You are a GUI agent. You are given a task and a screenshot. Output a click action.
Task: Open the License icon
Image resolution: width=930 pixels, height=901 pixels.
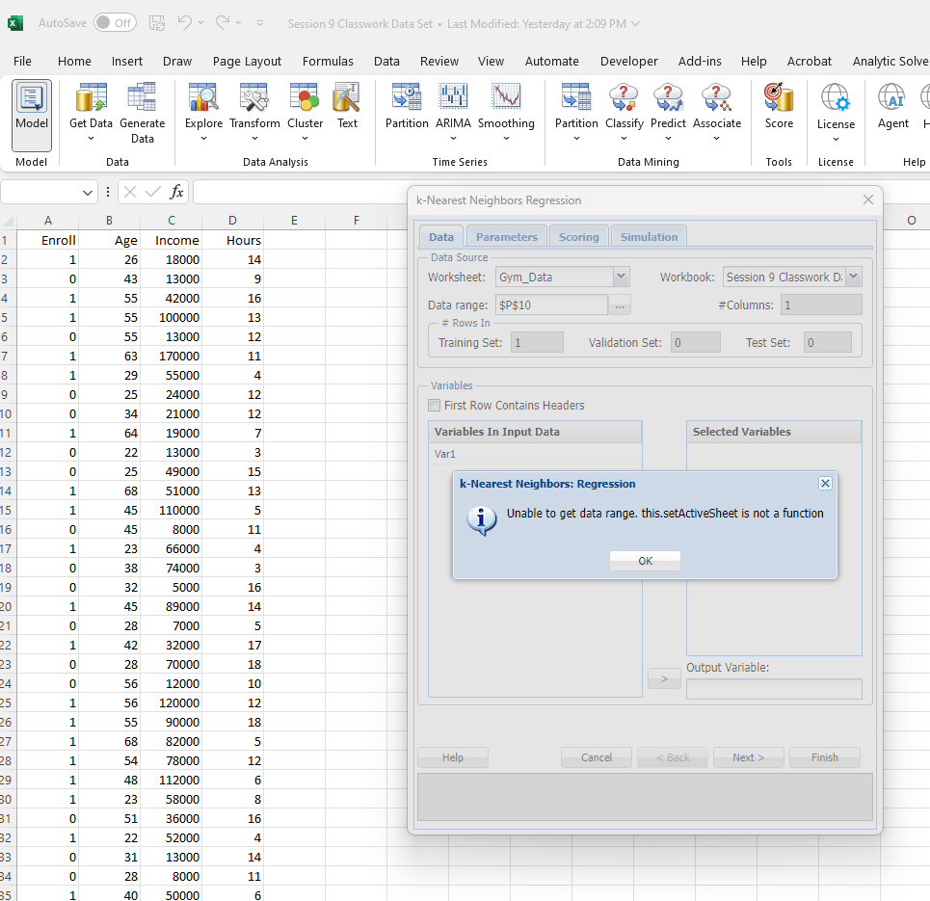coord(836,114)
